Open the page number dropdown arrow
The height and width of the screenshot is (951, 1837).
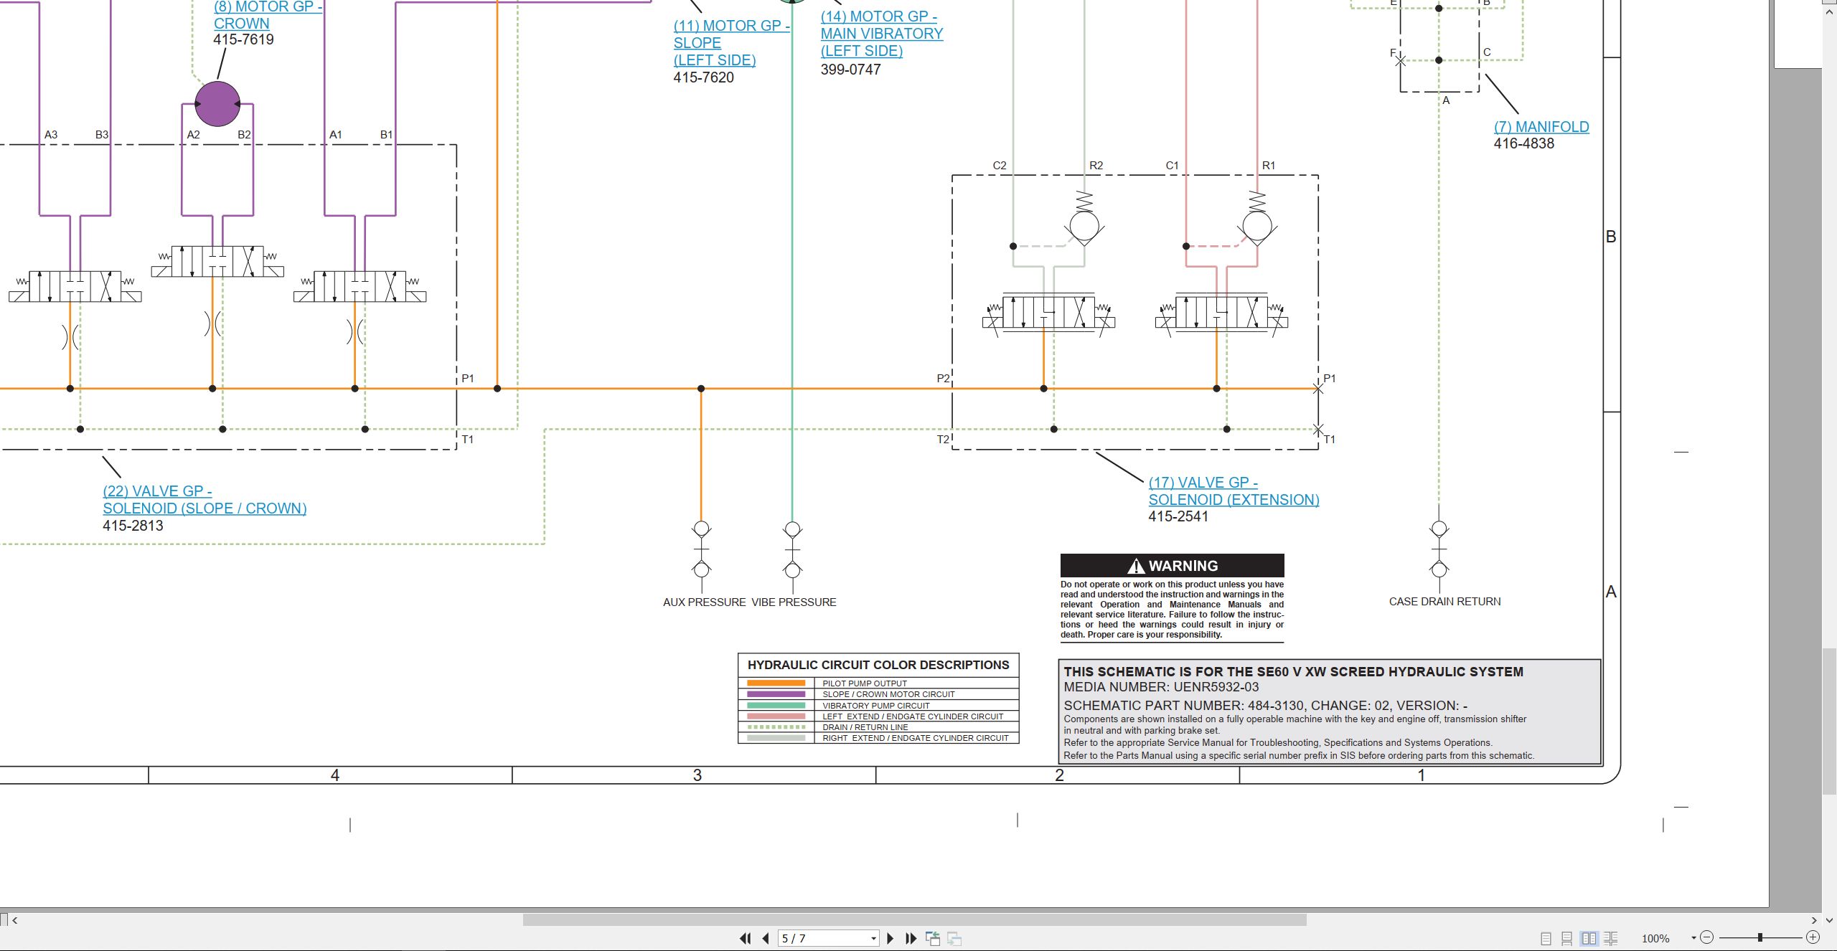tap(873, 938)
